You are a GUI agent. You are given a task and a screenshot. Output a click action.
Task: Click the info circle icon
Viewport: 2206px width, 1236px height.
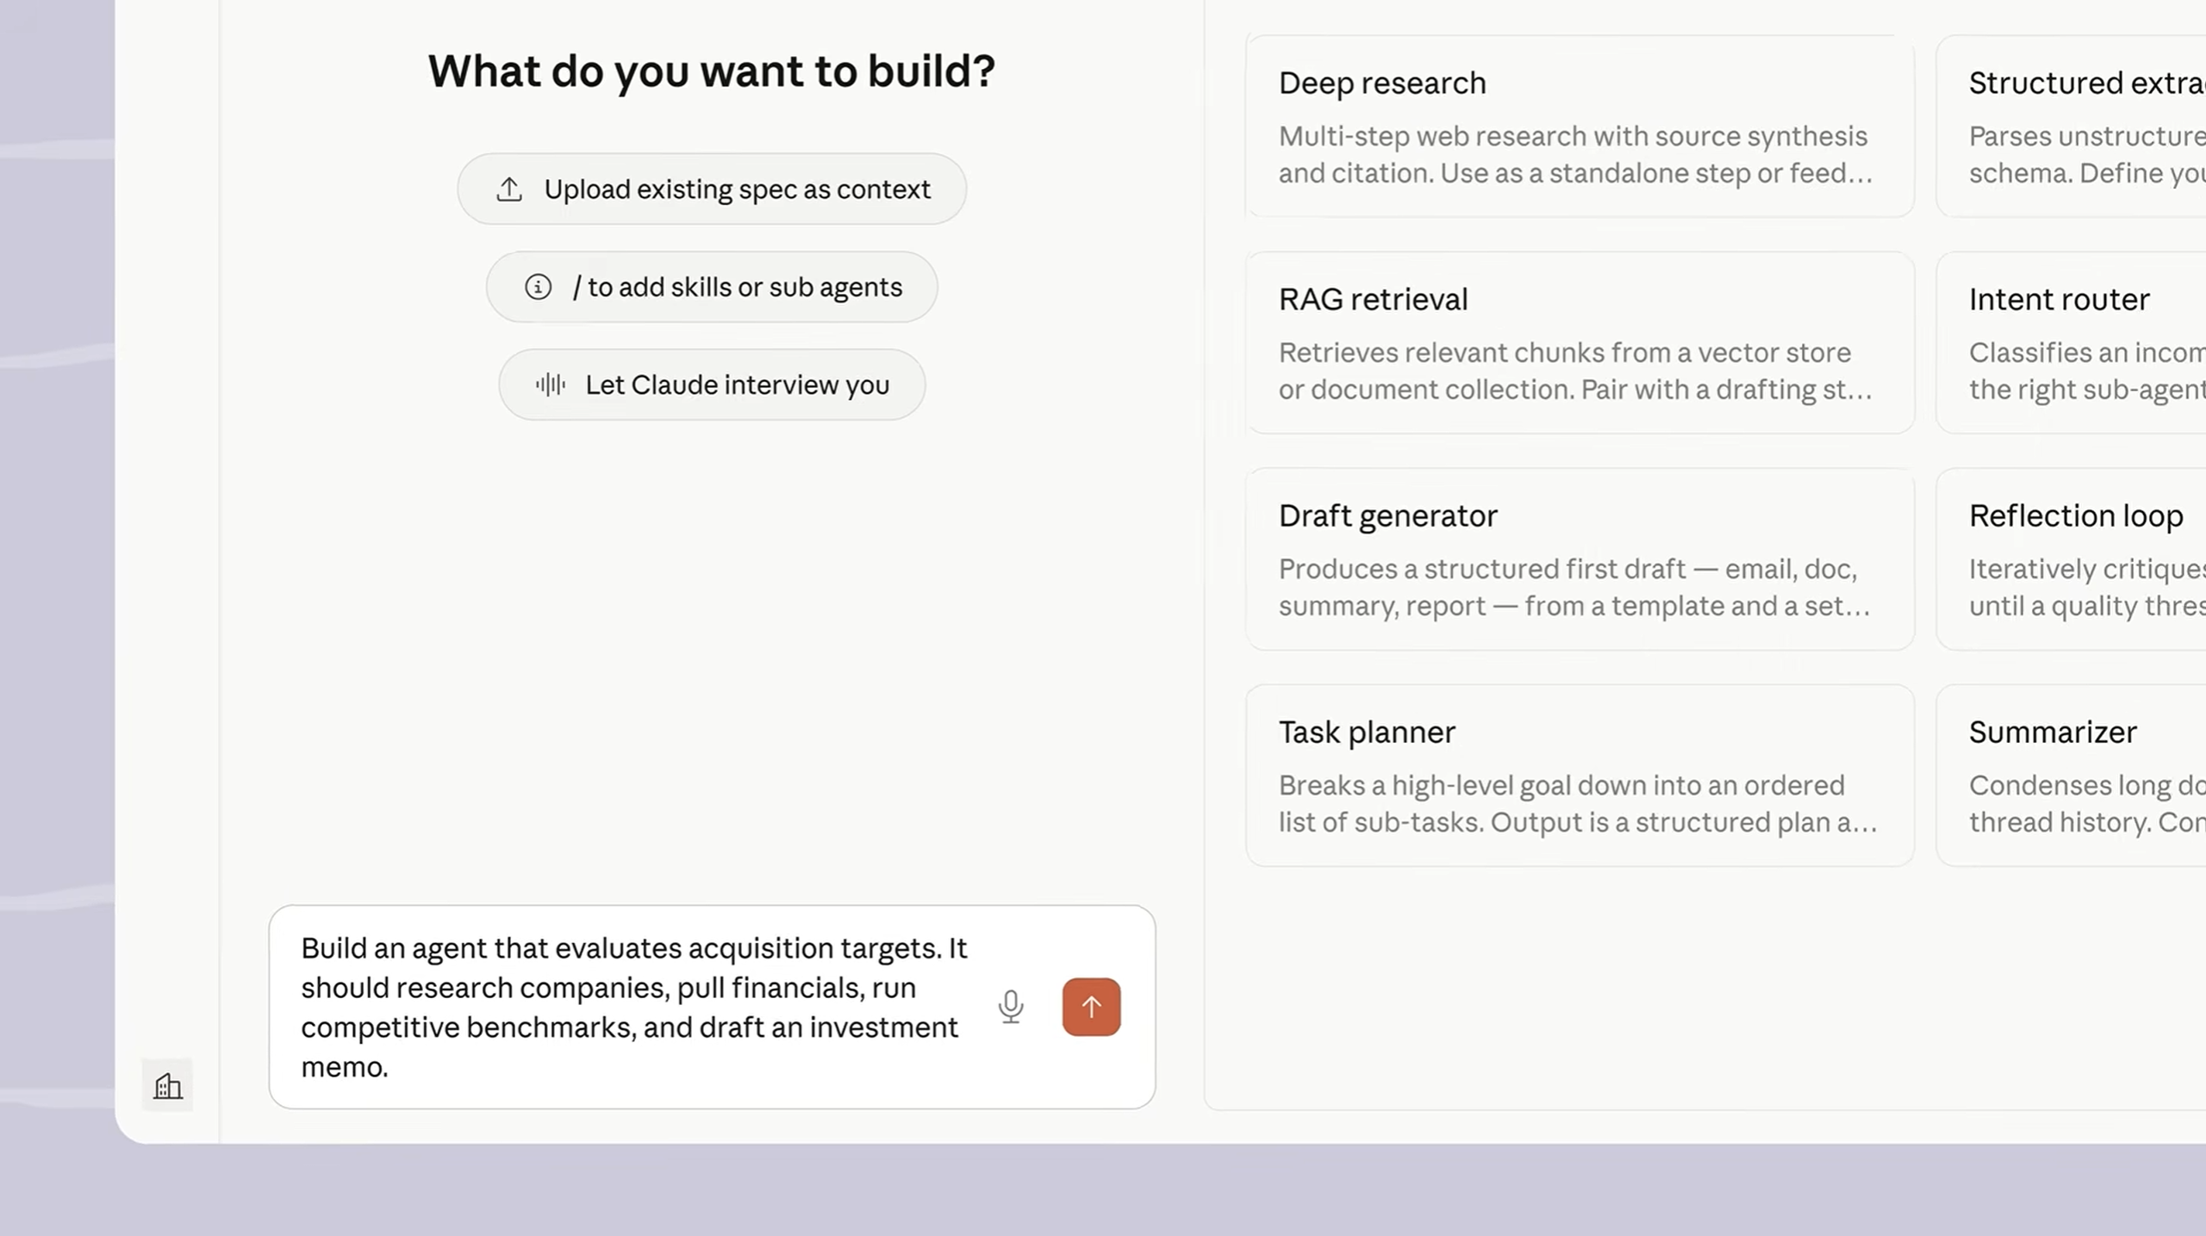point(538,287)
